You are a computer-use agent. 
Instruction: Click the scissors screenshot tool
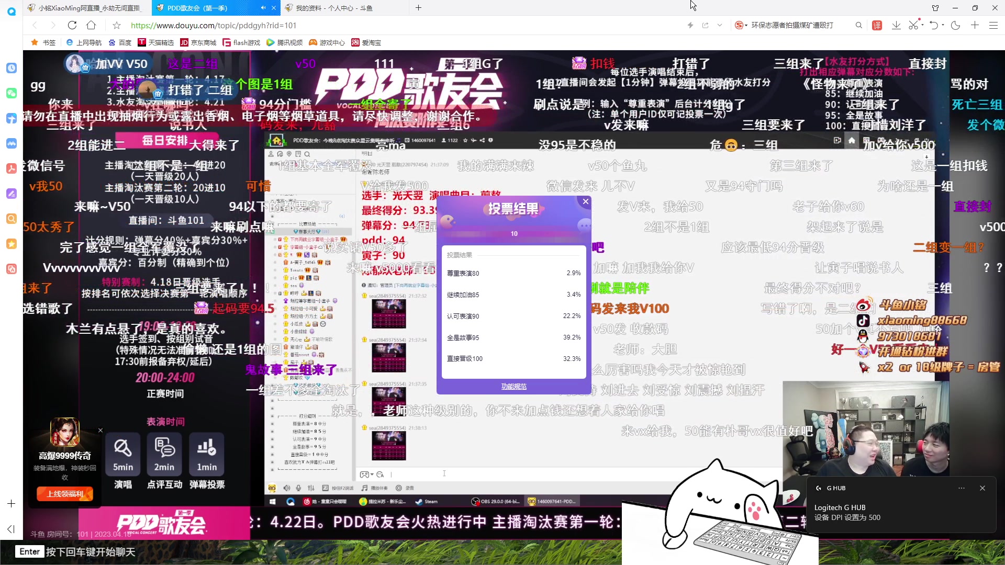pos(913,25)
